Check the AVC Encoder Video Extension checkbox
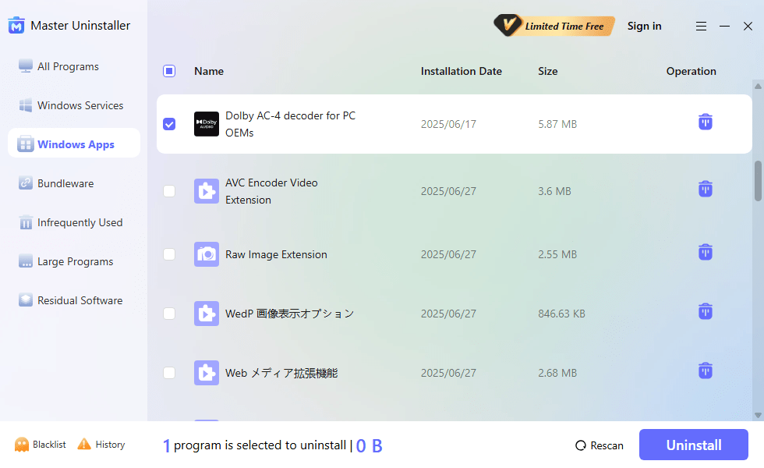This screenshot has height=468, width=764. (x=169, y=191)
